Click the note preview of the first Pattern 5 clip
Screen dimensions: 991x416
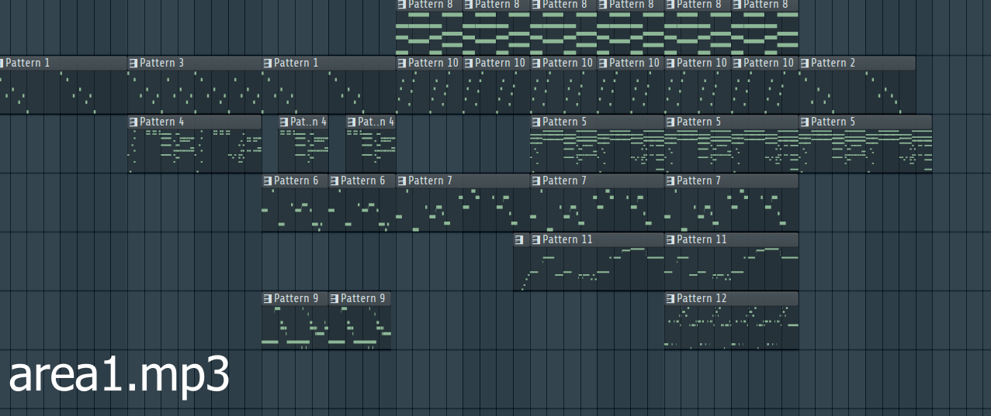pyautogui.click(x=598, y=150)
